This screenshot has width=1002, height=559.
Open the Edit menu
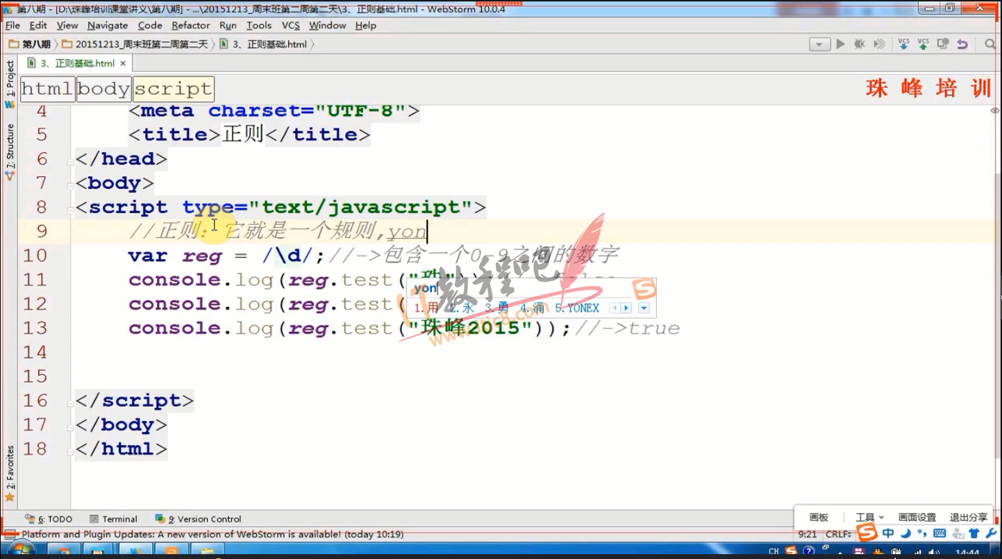click(38, 26)
